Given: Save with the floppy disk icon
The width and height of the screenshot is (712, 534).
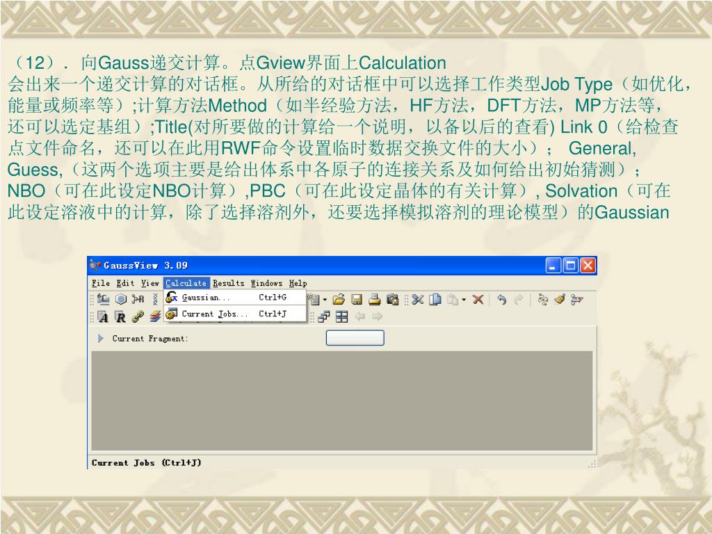Looking at the screenshot, I should pyautogui.click(x=357, y=299).
